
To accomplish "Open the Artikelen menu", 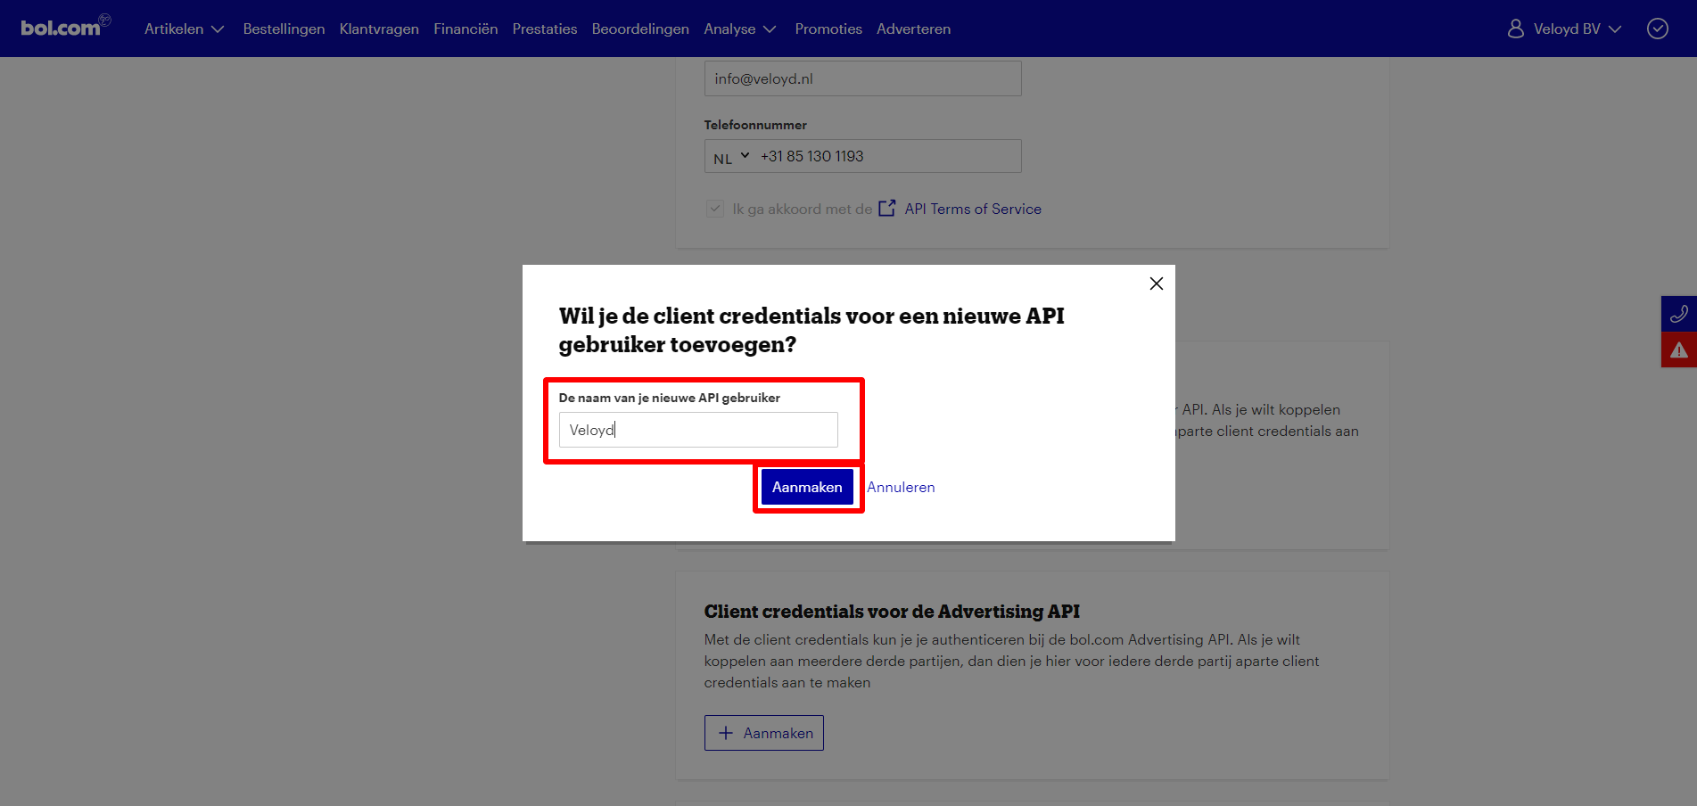I will point(184,29).
